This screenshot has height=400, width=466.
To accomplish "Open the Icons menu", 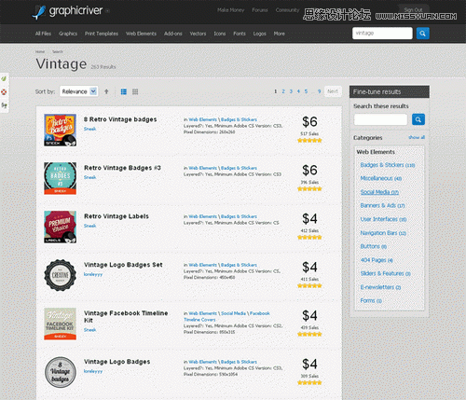I will [x=220, y=34].
